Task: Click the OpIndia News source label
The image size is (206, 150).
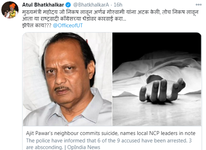Action: (84, 147)
